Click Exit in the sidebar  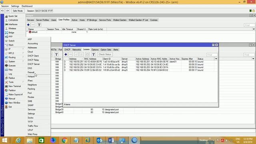coord(10,107)
